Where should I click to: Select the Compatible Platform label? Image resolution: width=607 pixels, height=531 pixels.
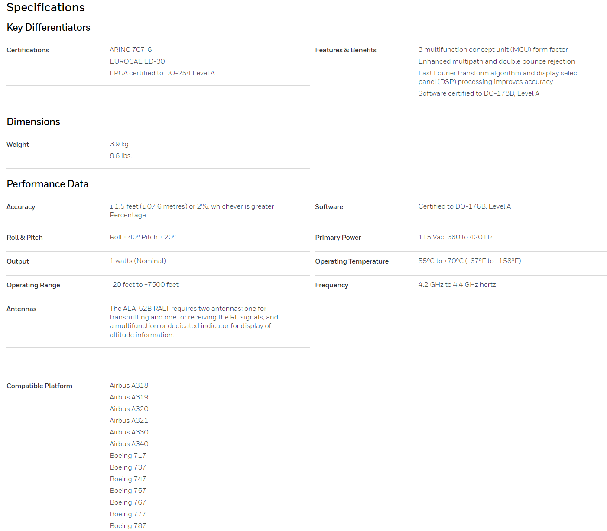click(39, 386)
